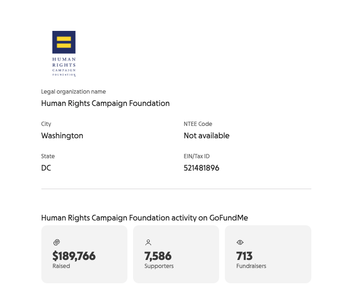The image size is (347, 307).
Task: Click the 'NTEE Code' label
Action: 198,124
